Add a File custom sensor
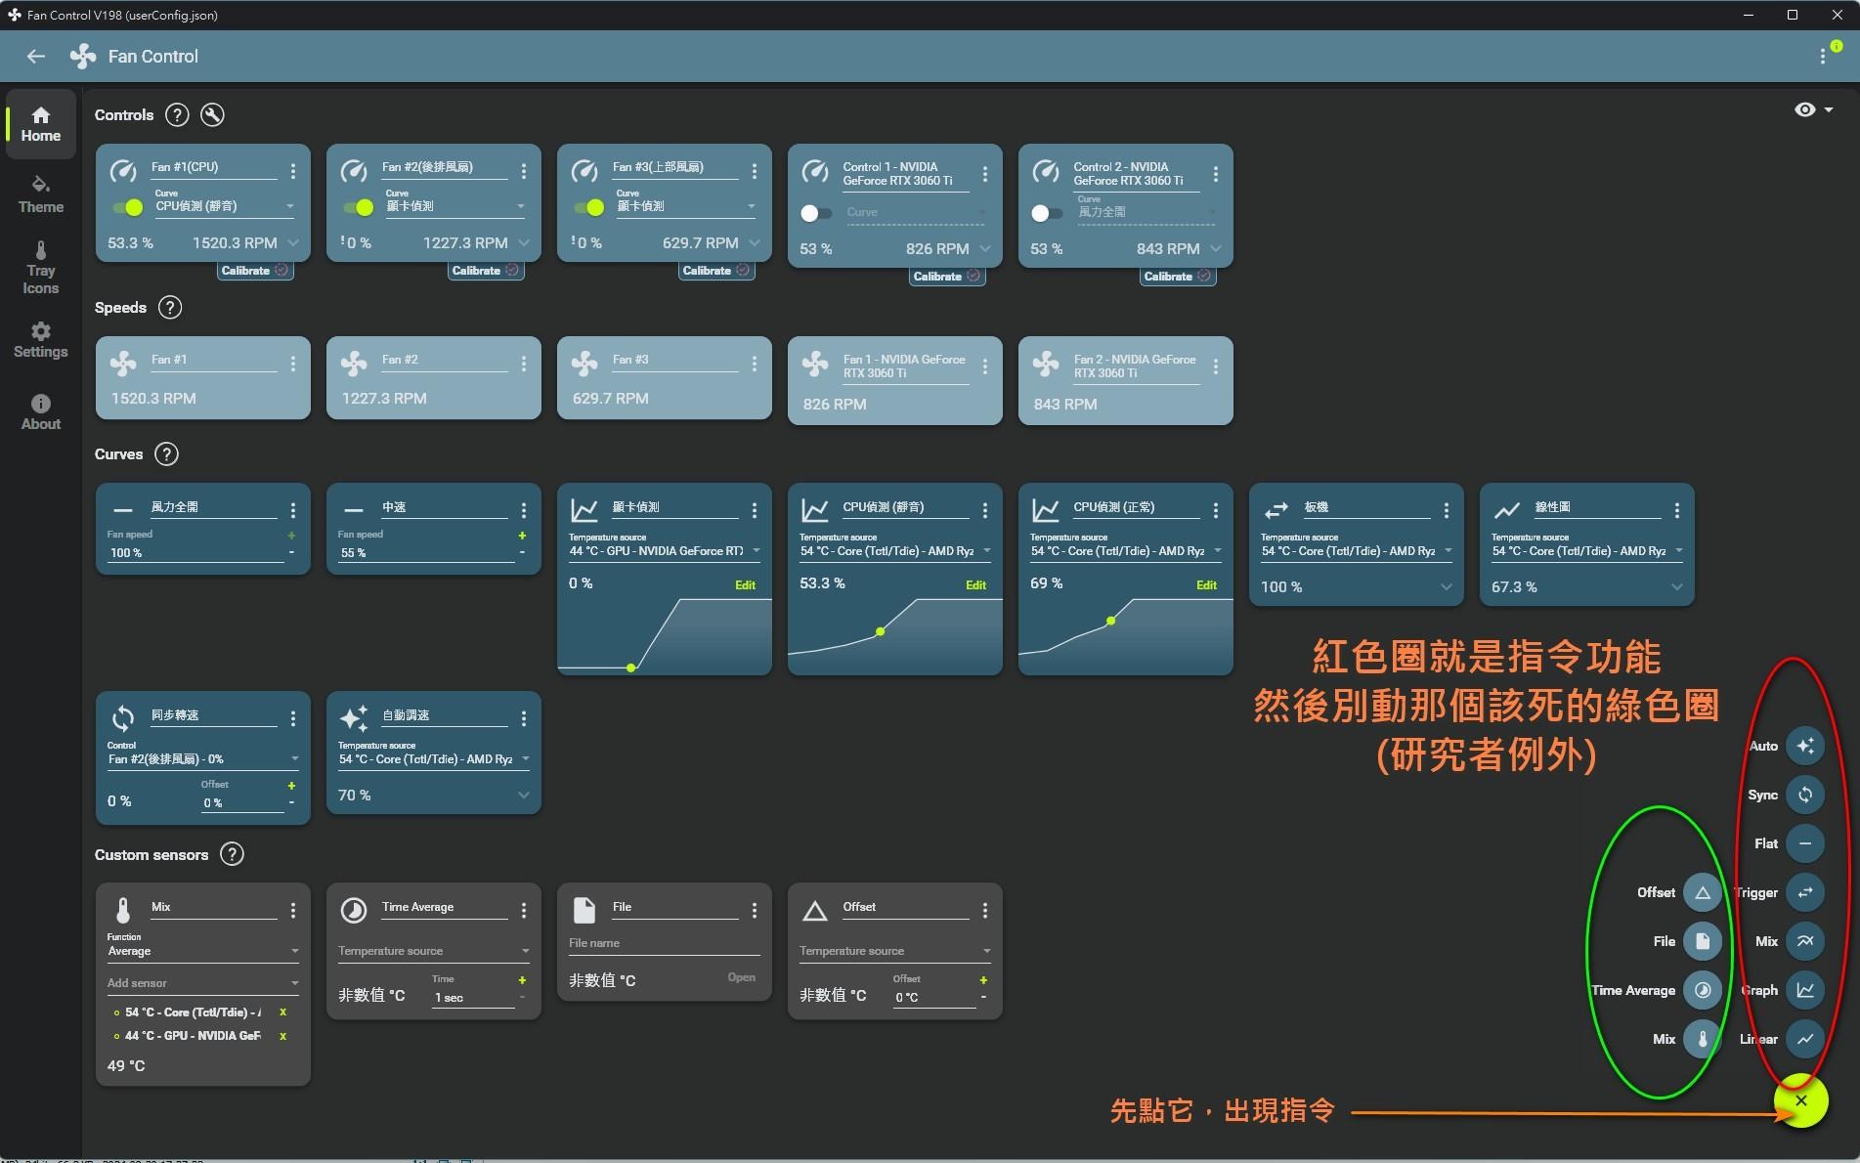 coord(1702,941)
